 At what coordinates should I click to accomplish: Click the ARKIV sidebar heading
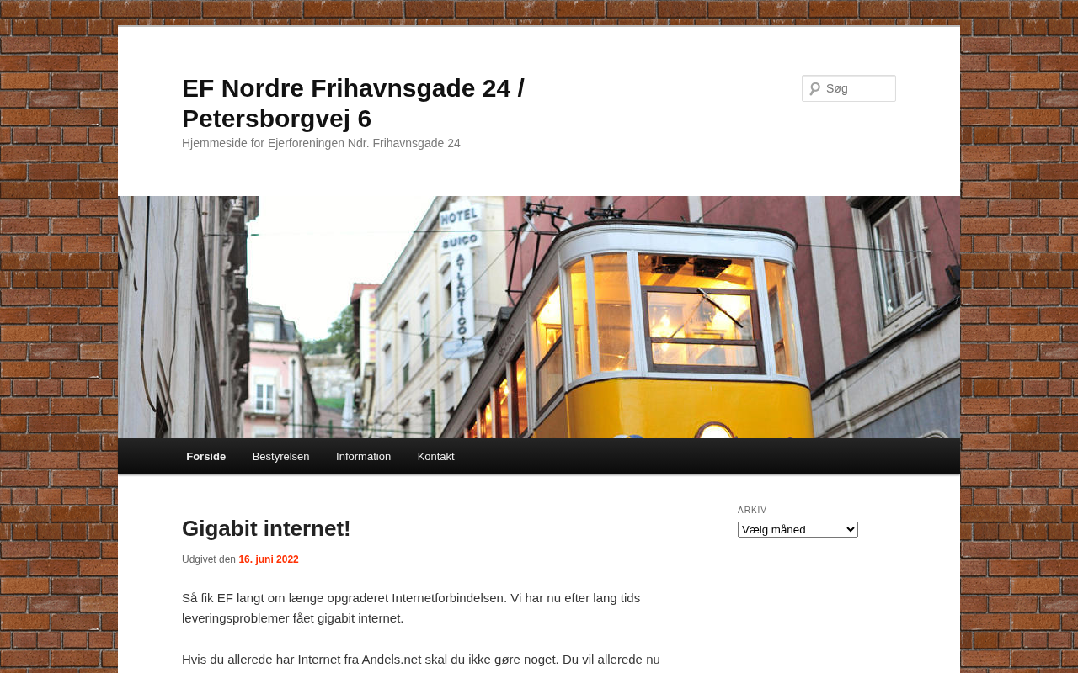tap(752, 510)
